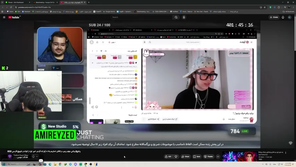The width and height of the screenshot is (296, 167).
Task: Open the browser apps grid icon
Action: (x=2, y=11)
